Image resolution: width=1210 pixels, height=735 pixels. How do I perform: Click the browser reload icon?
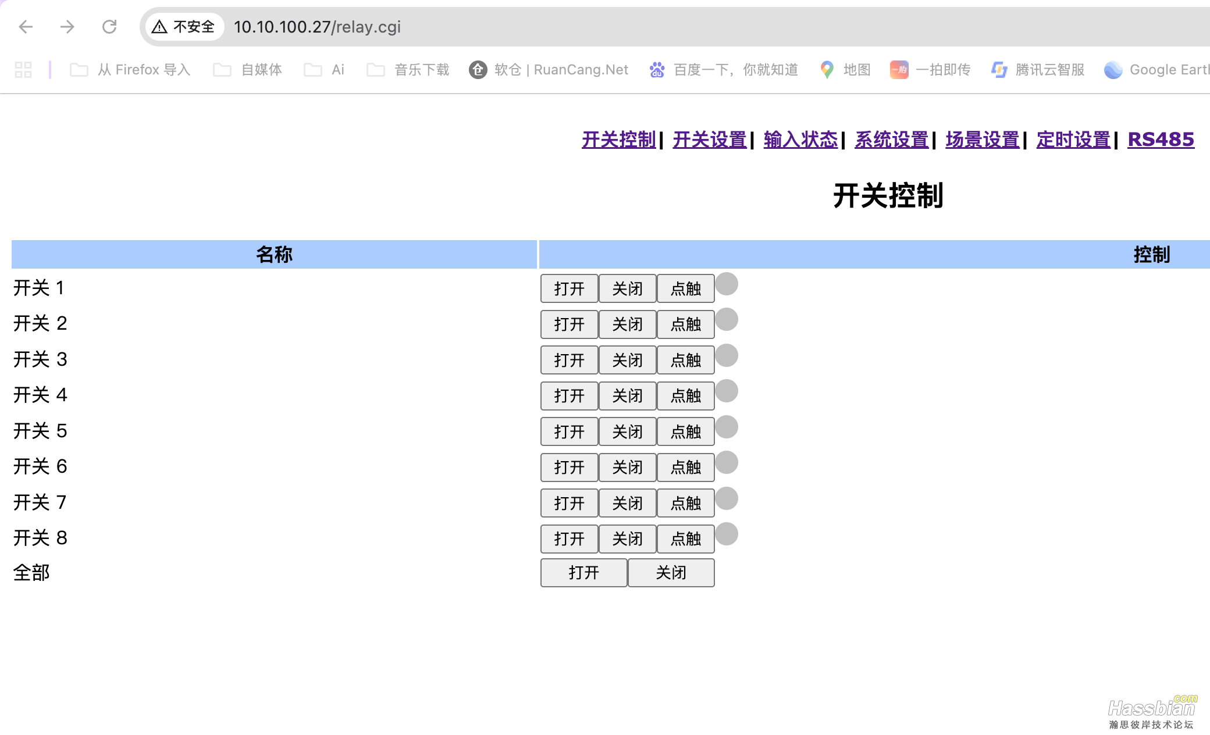(109, 27)
